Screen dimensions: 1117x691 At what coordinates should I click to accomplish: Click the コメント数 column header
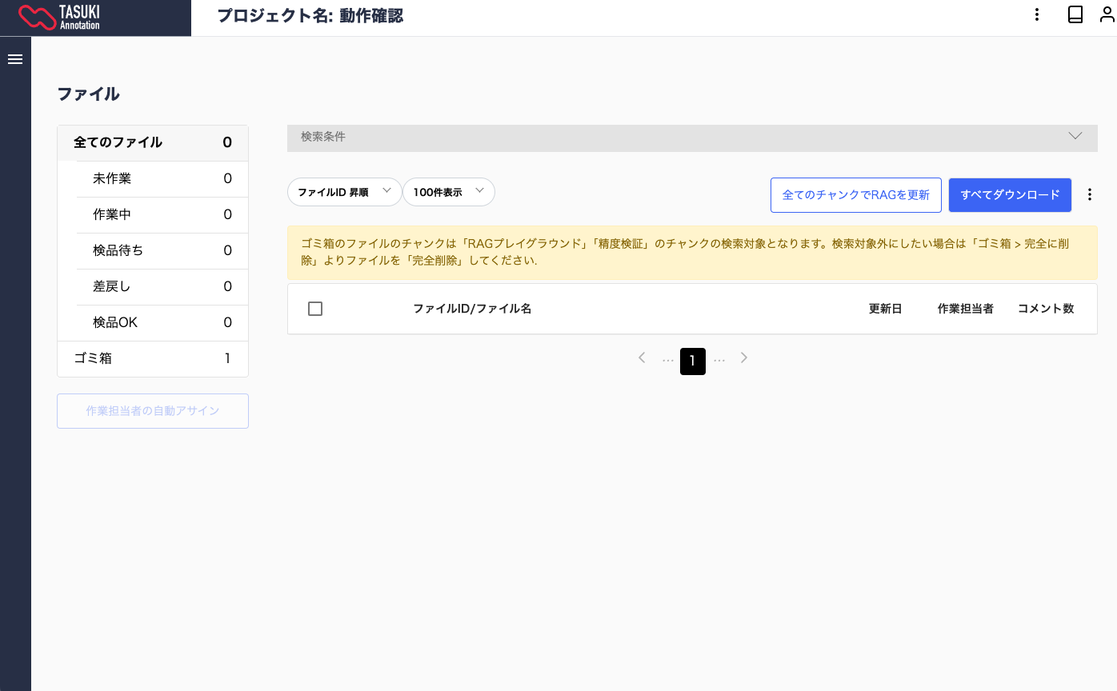1046,309
